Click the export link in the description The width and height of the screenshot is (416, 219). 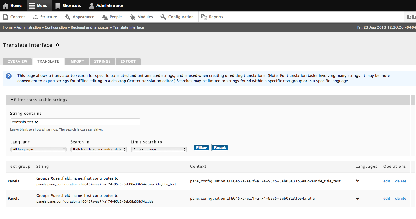(49, 81)
